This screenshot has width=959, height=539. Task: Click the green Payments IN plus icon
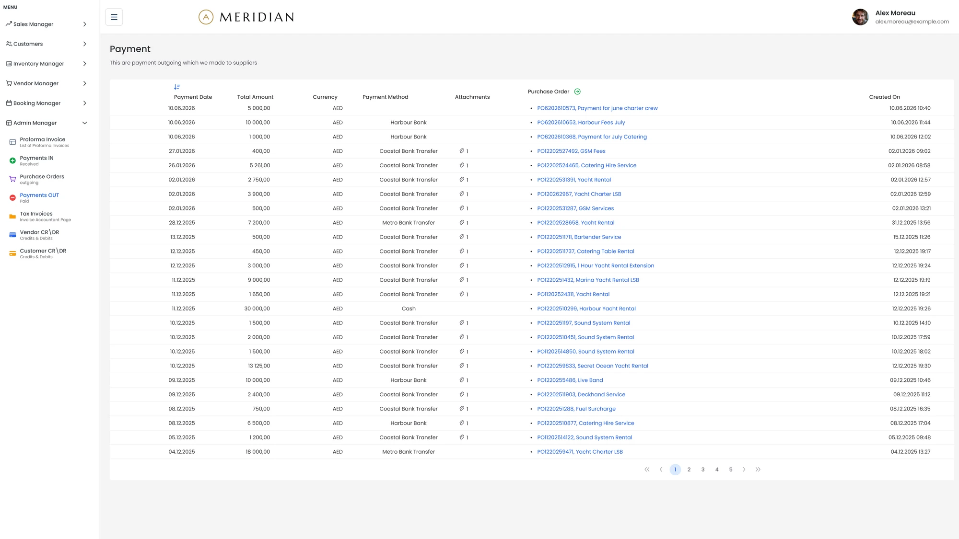13,161
